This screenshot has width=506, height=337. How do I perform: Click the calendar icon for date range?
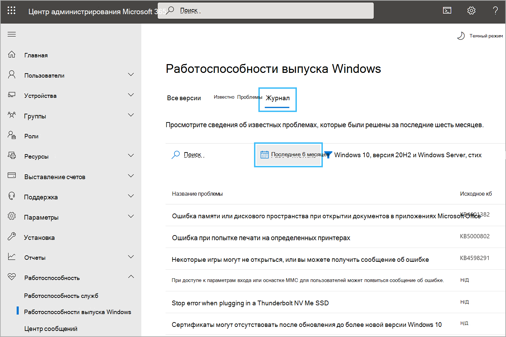point(264,155)
